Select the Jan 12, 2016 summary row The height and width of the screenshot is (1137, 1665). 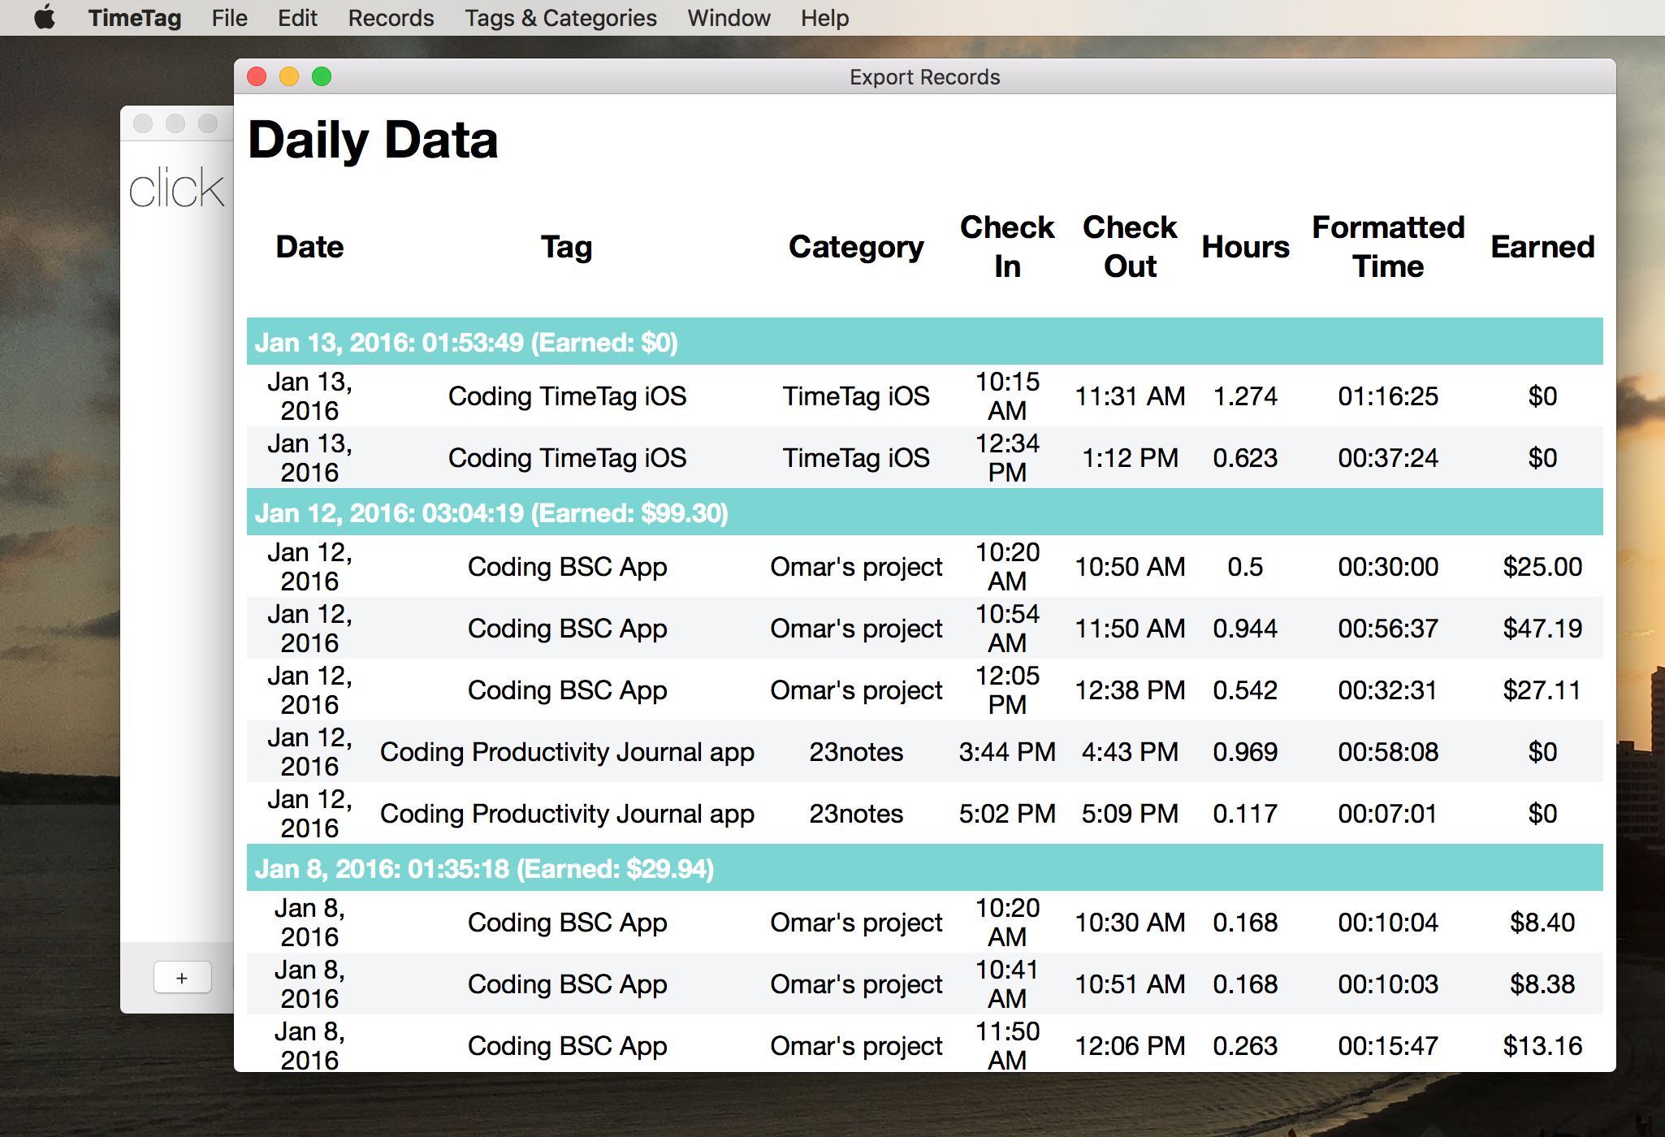925,512
